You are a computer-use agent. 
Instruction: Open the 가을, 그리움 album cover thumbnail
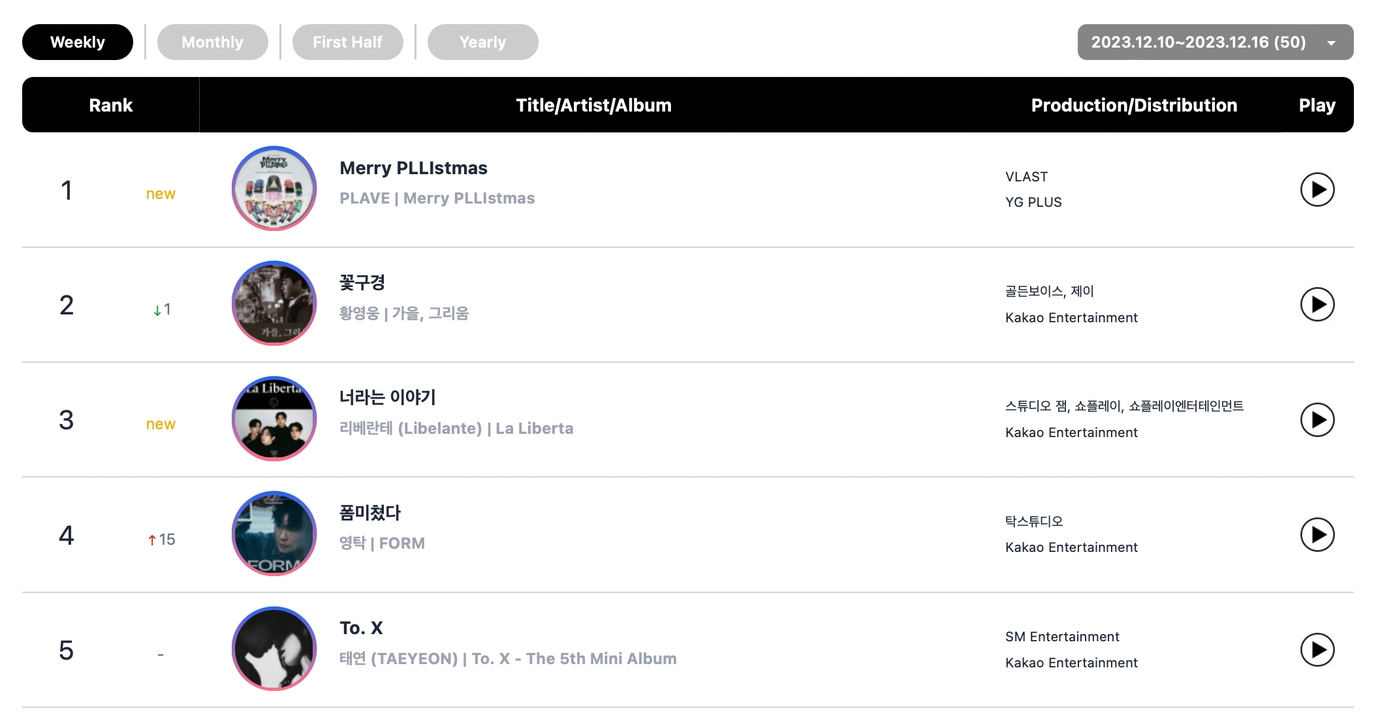[274, 303]
